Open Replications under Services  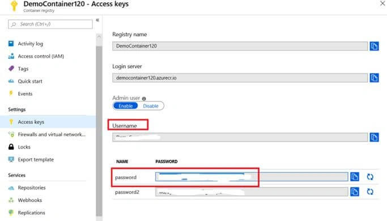(x=32, y=213)
